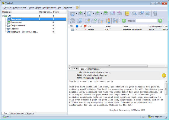169x120 pixels.
Task: Click the Поиск search input field
Action: pyautogui.click(x=146, y=21)
